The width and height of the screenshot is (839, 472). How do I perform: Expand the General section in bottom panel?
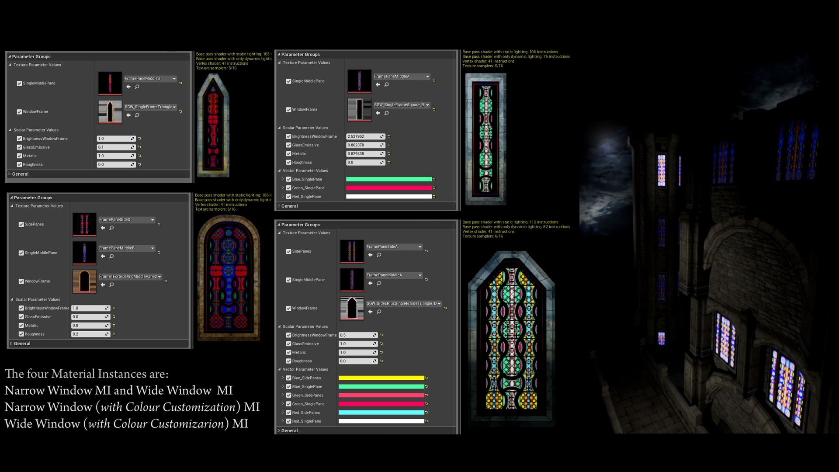tap(289, 430)
